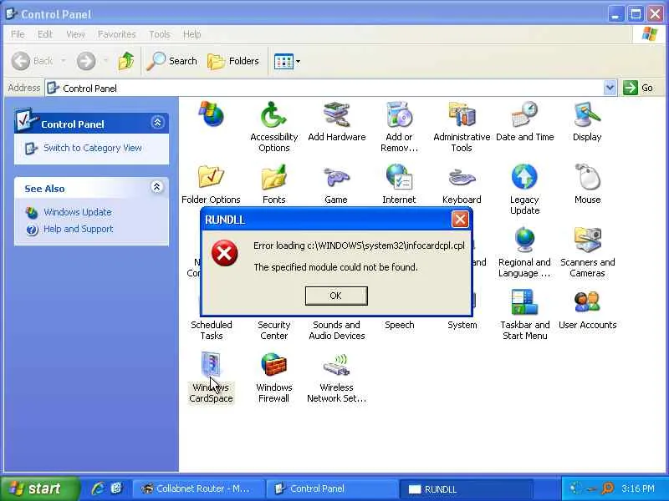Open Wireless Network Setup icon

(x=336, y=377)
